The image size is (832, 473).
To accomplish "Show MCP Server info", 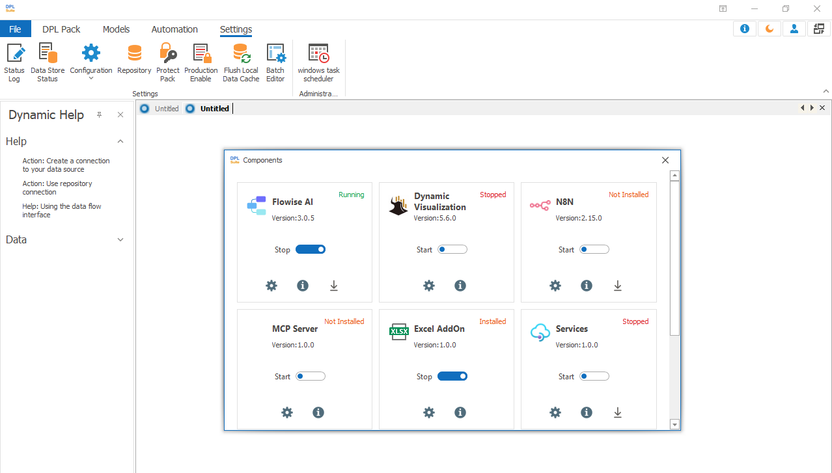I will (x=318, y=412).
